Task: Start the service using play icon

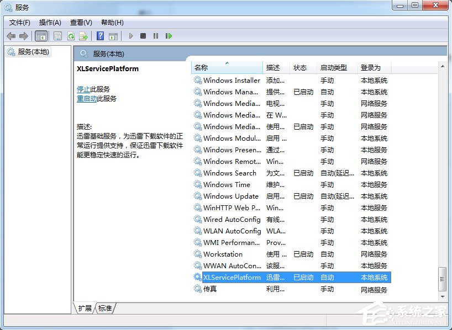Action: click(x=130, y=36)
